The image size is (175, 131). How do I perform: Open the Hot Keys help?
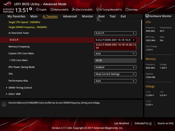click(x=132, y=9)
